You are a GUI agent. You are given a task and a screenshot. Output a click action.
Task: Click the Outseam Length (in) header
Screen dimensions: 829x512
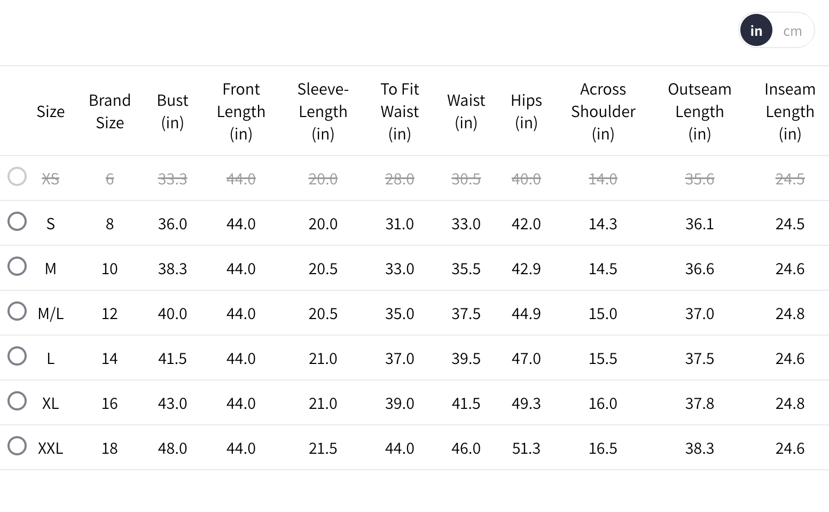click(x=699, y=111)
